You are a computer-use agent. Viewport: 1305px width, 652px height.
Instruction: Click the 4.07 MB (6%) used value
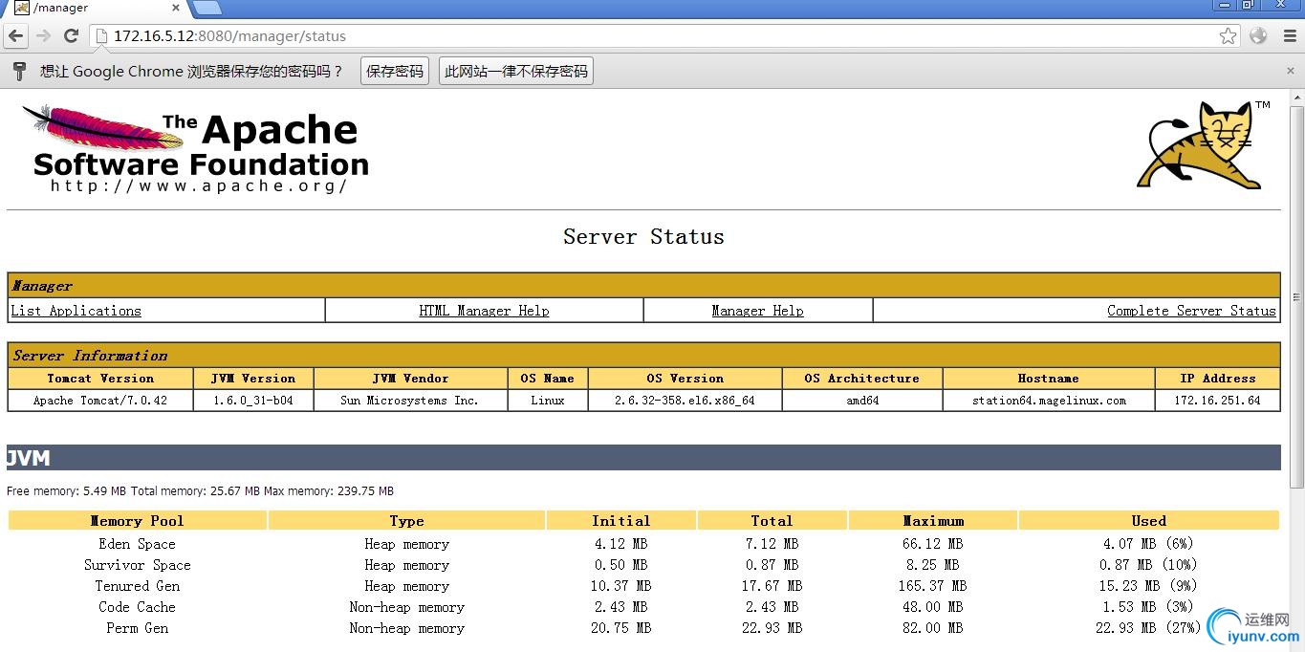[x=1148, y=544]
